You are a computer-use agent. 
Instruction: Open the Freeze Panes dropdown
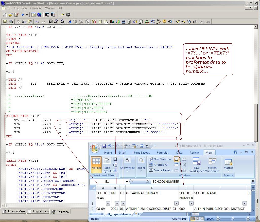(x=161, y=170)
